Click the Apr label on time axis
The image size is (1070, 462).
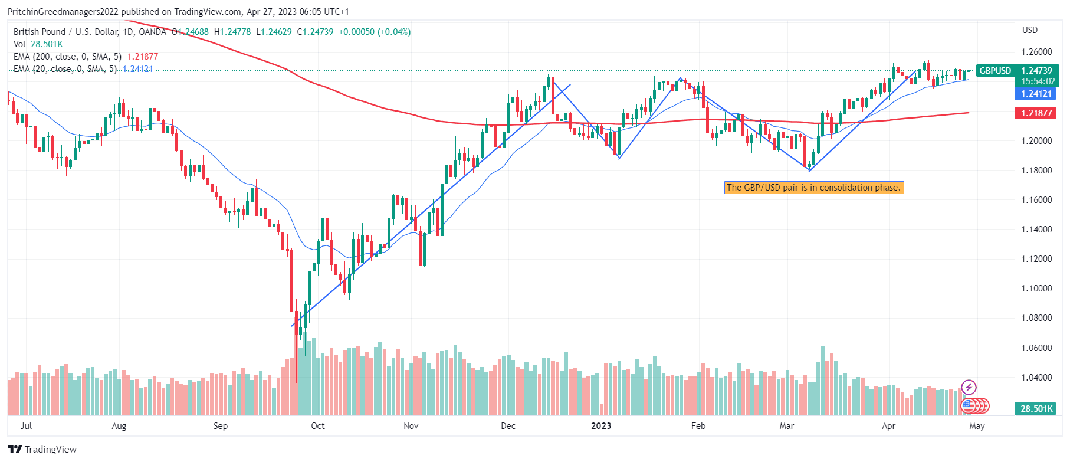point(889,426)
